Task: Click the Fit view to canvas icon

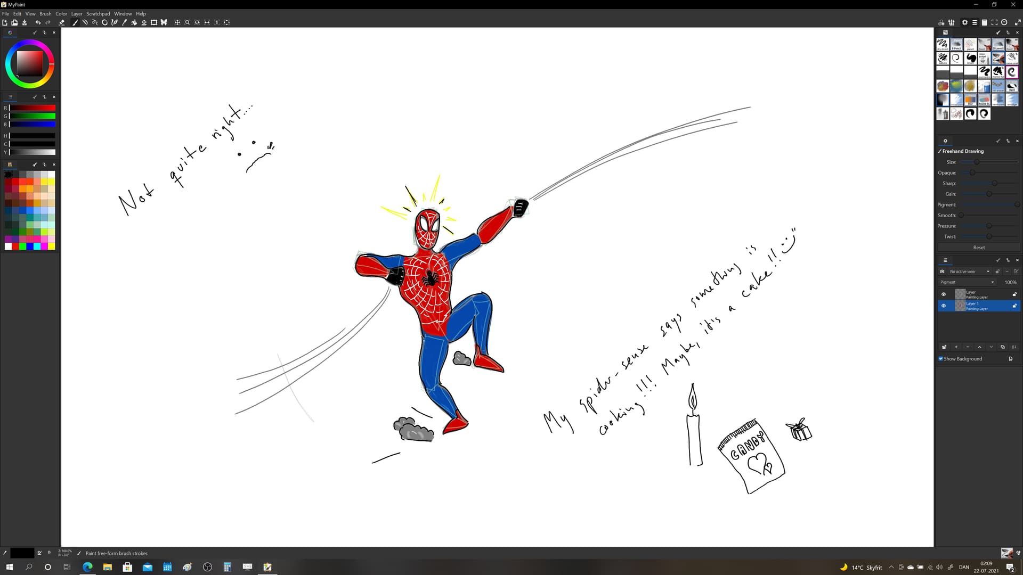Action: coord(227,22)
